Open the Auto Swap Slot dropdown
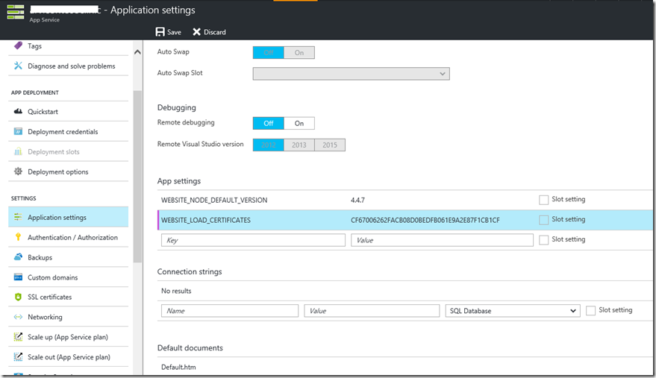This screenshot has width=656, height=378. pyautogui.click(x=351, y=74)
